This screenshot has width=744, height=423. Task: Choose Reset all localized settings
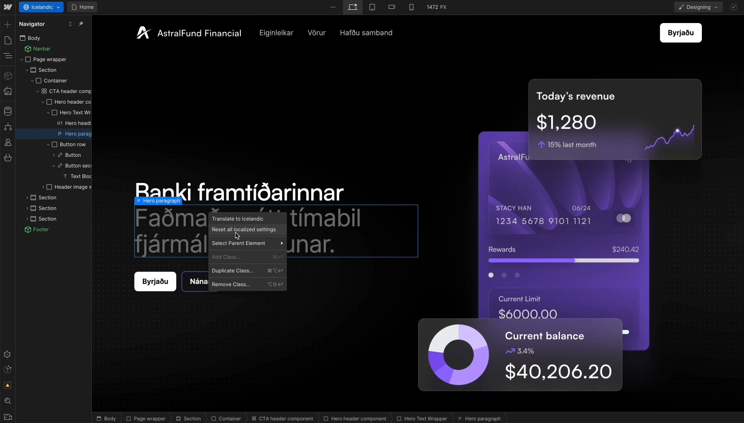(247, 229)
